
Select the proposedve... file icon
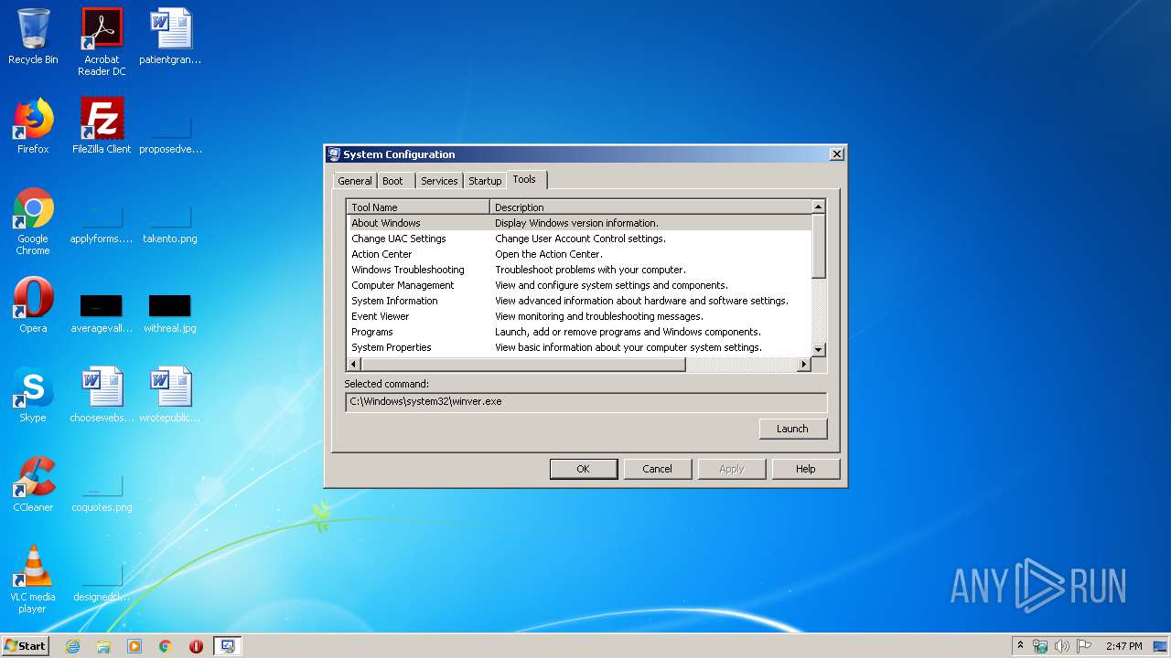pos(170,133)
